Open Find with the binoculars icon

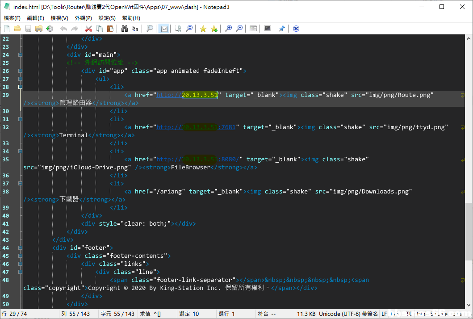pyautogui.click(x=125, y=29)
